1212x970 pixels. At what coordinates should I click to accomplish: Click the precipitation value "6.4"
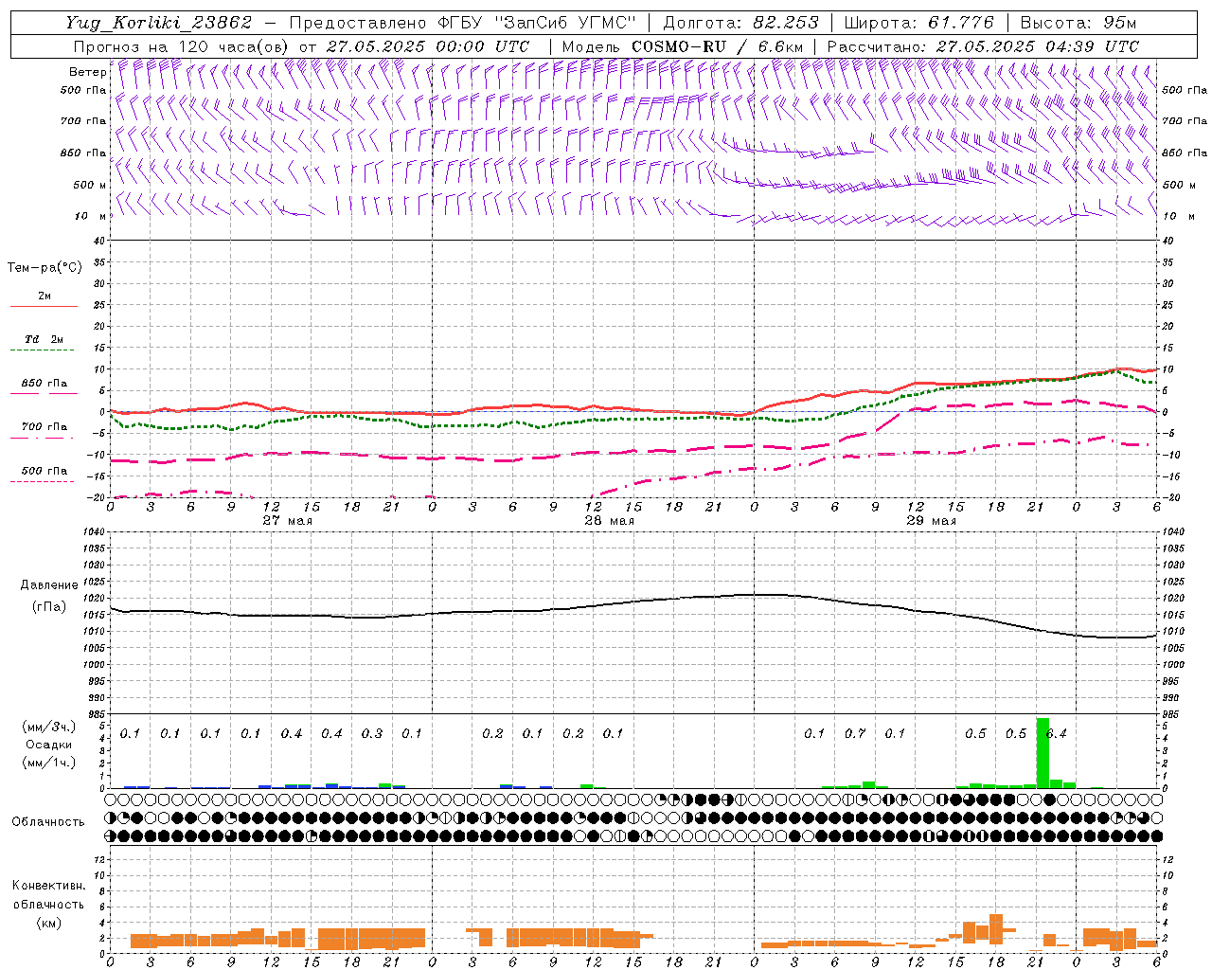(x=1057, y=733)
